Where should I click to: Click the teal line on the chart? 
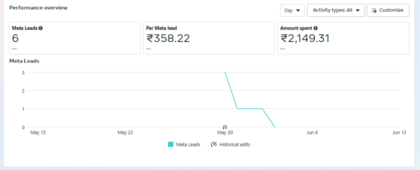[249, 109]
